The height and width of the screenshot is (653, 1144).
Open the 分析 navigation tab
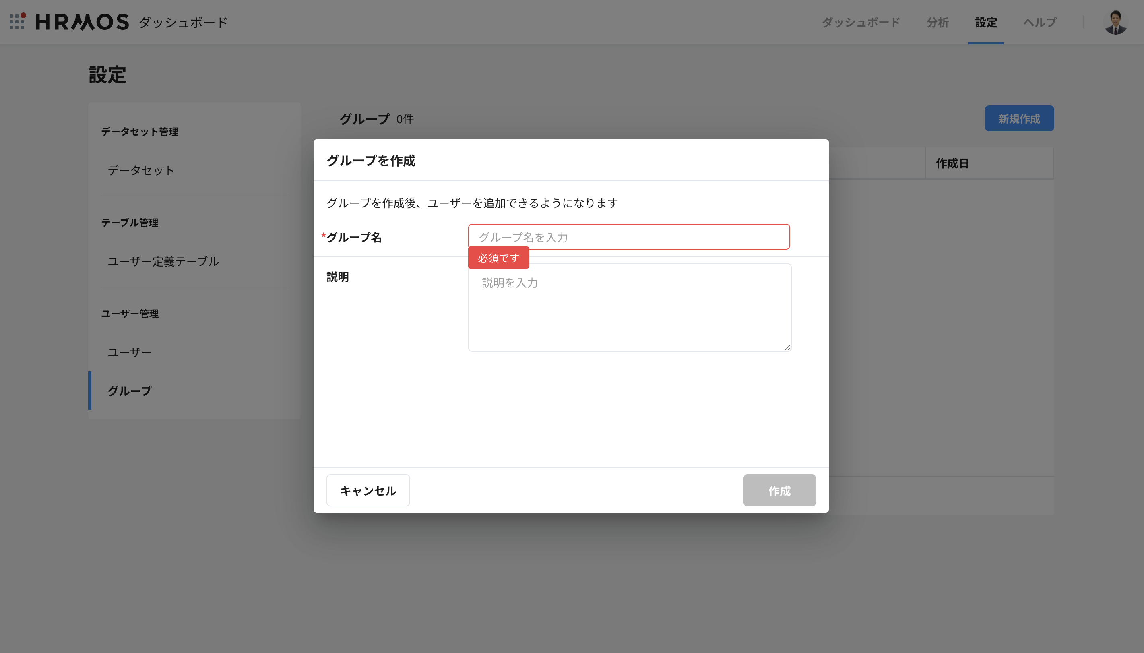click(938, 23)
